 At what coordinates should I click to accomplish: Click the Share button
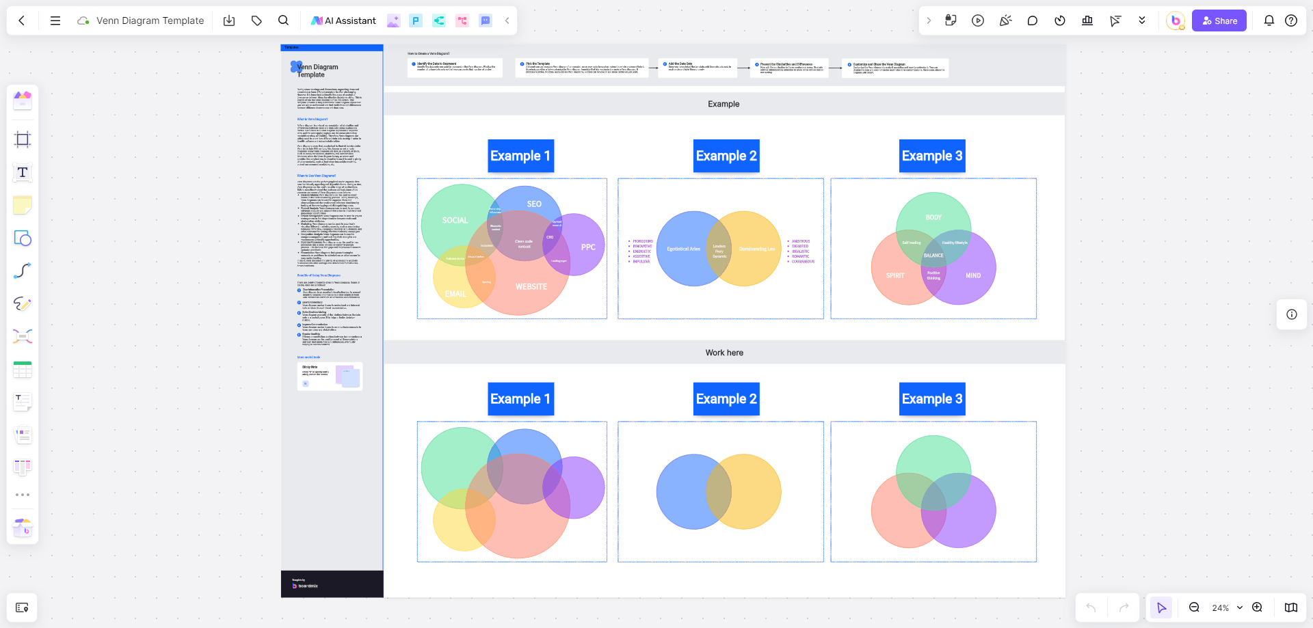(1219, 21)
